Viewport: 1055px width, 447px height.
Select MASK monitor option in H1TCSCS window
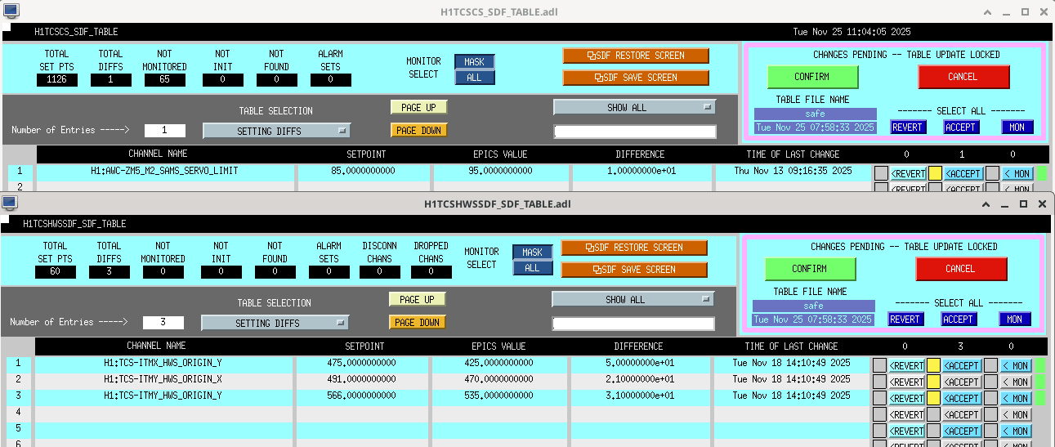coord(474,62)
